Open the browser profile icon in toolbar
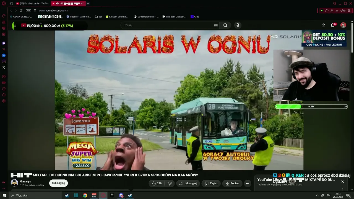Image resolution: width=354 pixels, height=199 pixels. pos(332,11)
